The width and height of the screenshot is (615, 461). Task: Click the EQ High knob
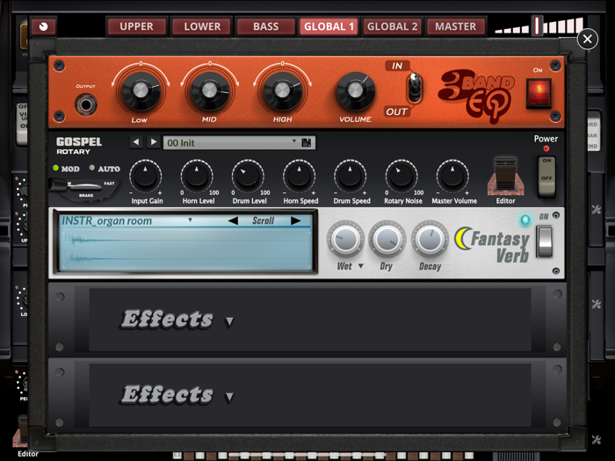[x=282, y=90]
